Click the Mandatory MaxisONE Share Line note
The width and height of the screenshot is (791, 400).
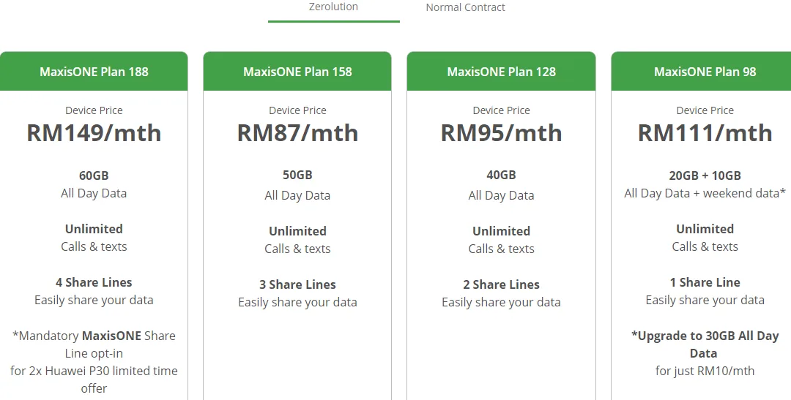pos(94,344)
